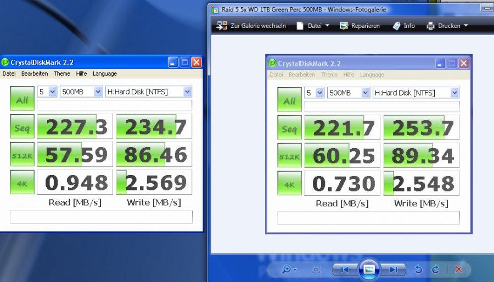The height and width of the screenshot is (282, 494).
Task: Open the Drucken dropdown in Photo Gallery
Action: click(447, 26)
